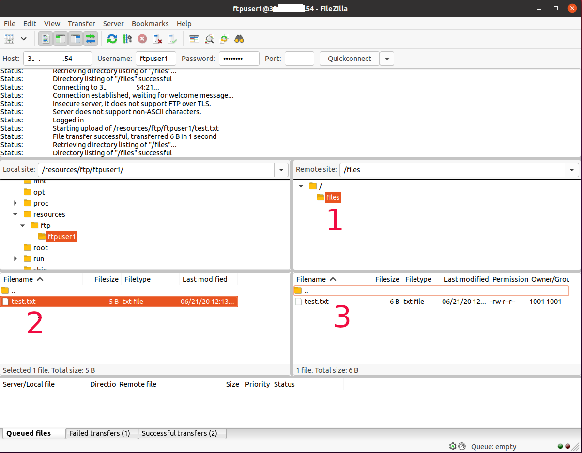Open the Edit menu
The height and width of the screenshot is (453, 582).
[x=30, y=23]
